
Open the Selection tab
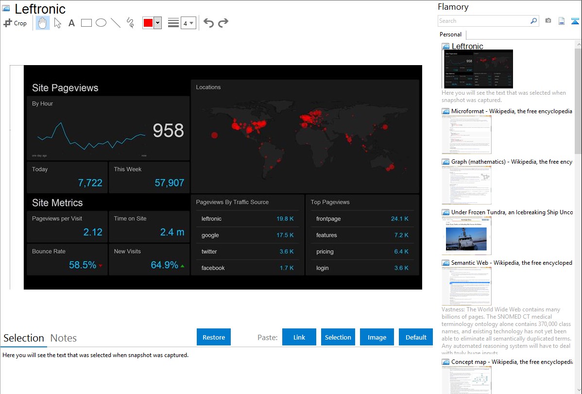24,338
